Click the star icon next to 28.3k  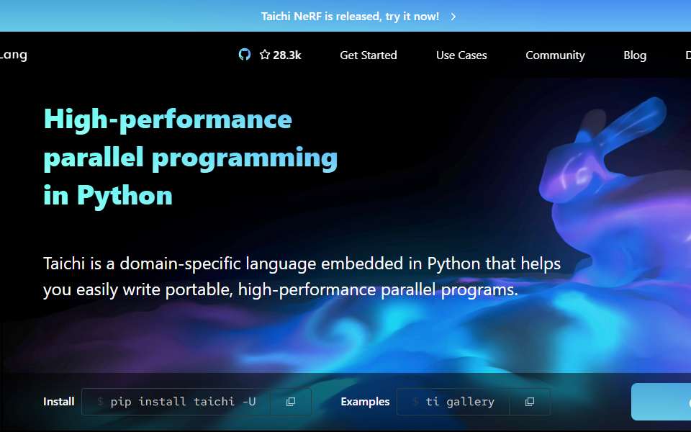coord(264,55)
